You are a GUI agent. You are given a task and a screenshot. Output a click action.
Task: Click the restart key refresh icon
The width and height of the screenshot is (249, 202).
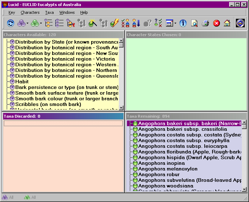(x=11, y=23)
